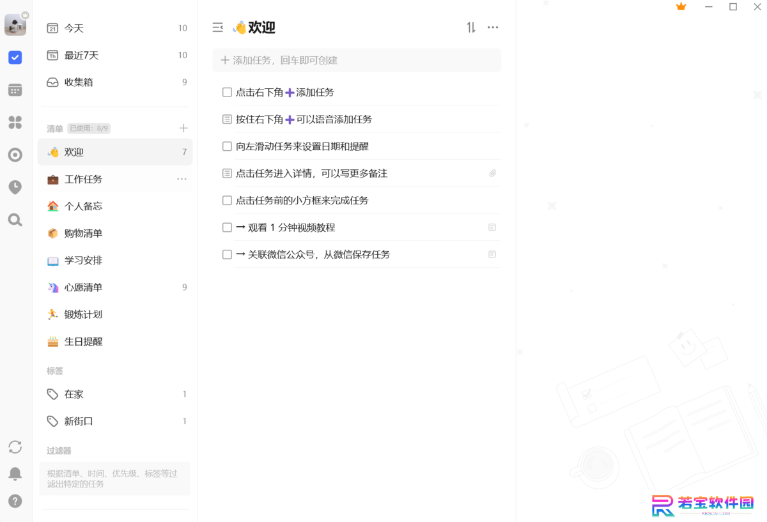Click the premium crown icon
The width and height of the screenshot is (767, 522).
pyautogui.click(x=681, y=7)
